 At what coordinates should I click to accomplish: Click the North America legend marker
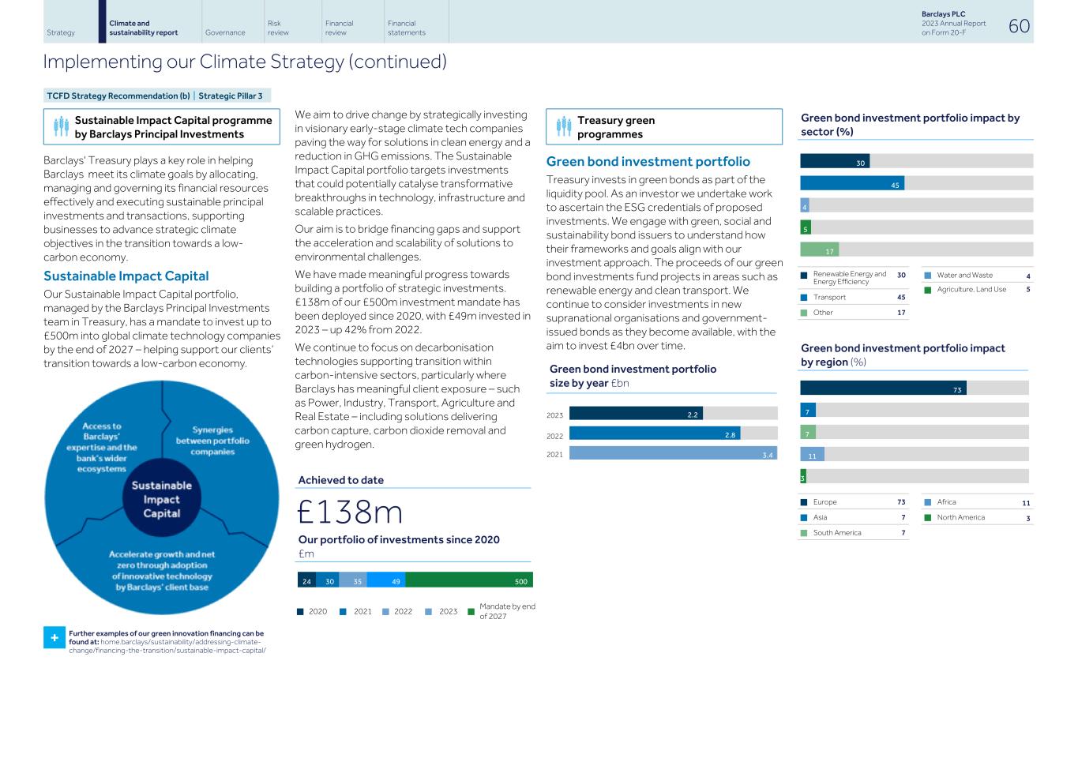pyautogui.click(x=926, y=517)
